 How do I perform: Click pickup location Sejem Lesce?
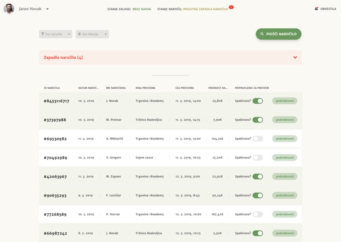point(144,158)
